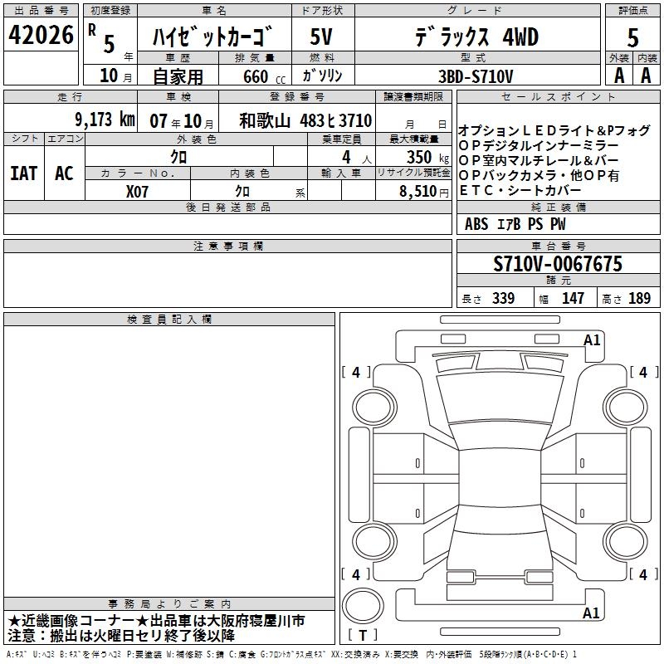This screenshot has height=664, width=664.
Task: Select sales point OPデジタルインナーミラー
Action: [539, 146]
